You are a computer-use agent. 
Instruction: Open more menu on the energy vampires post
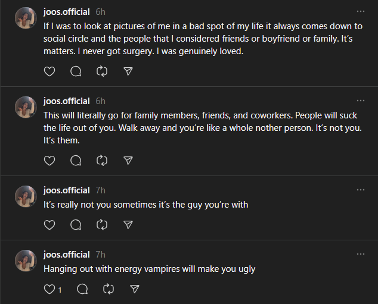point(360,255)
